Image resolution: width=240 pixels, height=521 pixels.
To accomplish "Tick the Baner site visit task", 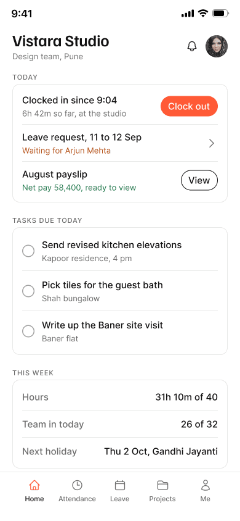I will (x=28, y=331).
